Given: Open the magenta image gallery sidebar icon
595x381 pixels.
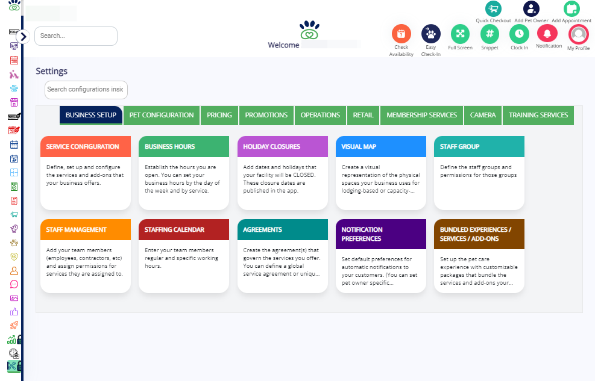Looking at the screenshot, I should tap(14, 299).
